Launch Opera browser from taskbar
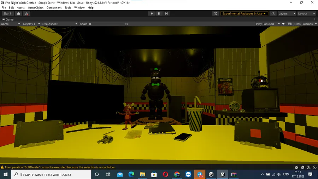 (x=165, y=174)
